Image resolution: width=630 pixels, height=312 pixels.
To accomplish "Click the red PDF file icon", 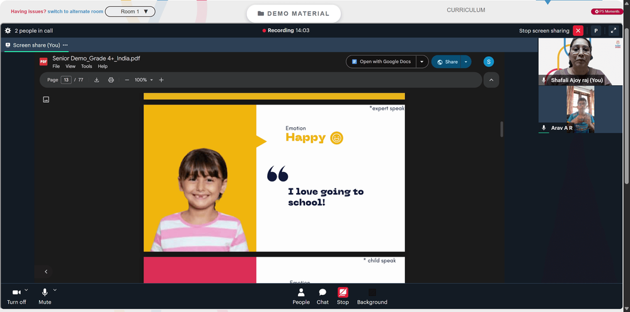I will tap(43, 62).
